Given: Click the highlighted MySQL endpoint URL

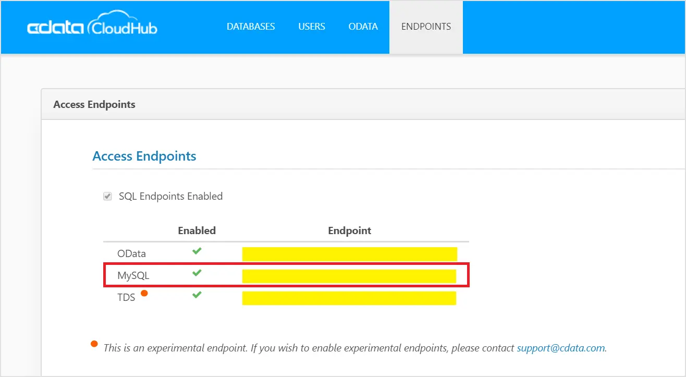Looking at the screenshot, I should 349,276.
